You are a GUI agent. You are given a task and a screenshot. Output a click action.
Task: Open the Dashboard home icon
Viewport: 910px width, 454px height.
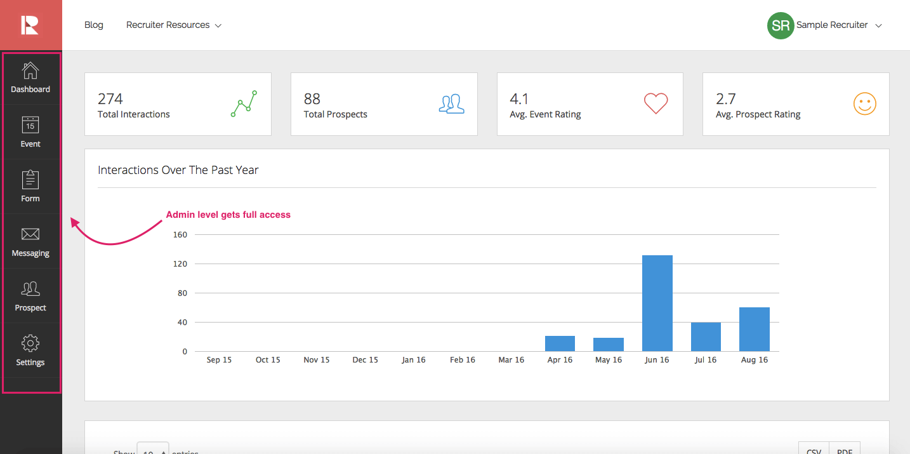coord(30,70)
